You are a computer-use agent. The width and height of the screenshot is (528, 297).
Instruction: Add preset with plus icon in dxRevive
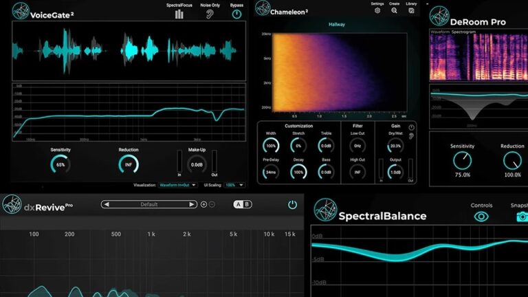[203, 204]
